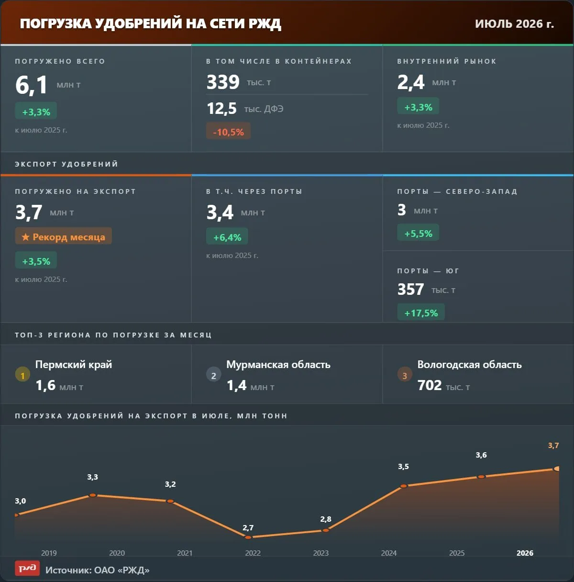Click the Пермский край region name
This screenshot has height=582, width=574.
pyautogui.click(x=74, y=364)
